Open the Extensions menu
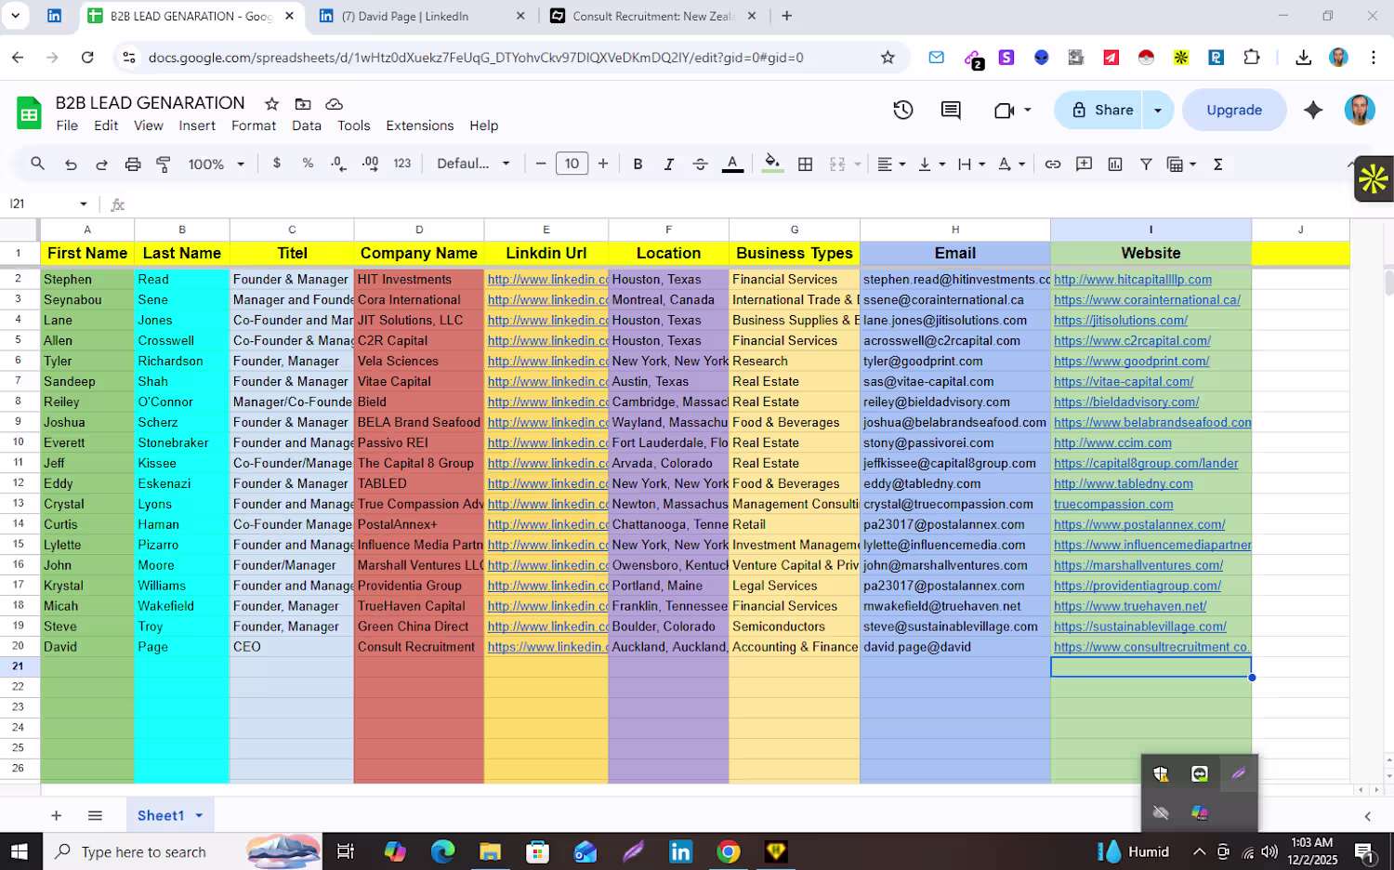Viewport: 1394px width, 870px height. click(419, 125)
